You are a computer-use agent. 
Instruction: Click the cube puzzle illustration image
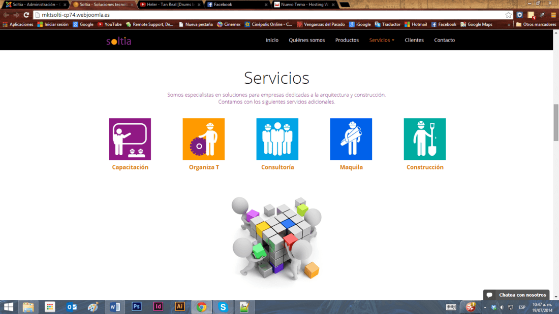(x=276, y=241)
